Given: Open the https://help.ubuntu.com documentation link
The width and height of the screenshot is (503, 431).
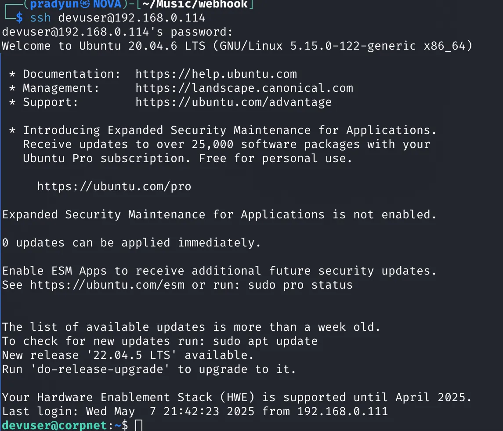Looking at the screenshot, I should pyautogui.click(x=216, y=74).
